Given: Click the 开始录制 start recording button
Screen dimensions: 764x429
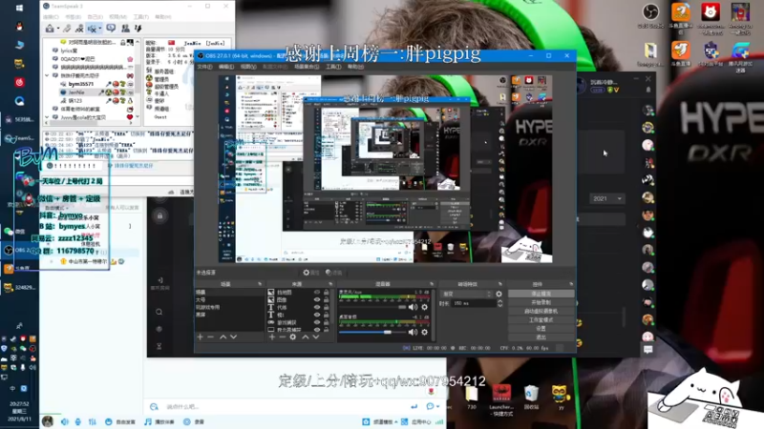Looking at the screenshot, I should coord(541,302).
